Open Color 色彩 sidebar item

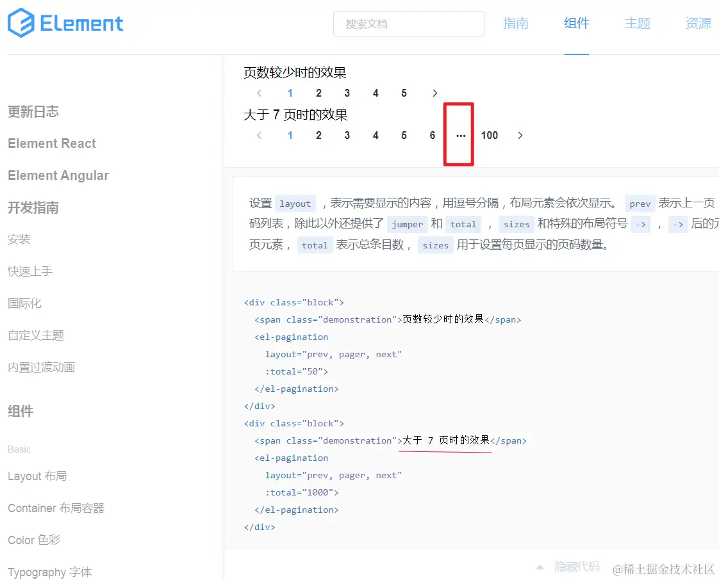pos(34,540)
